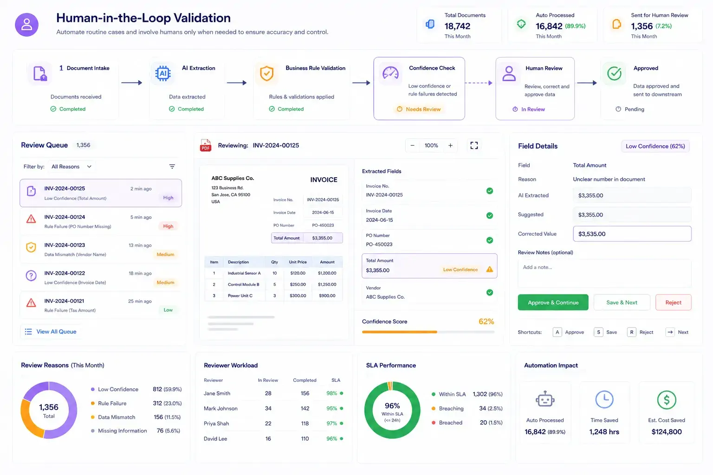The width and height of the screenshot is (713, 475).
Task: Select the Approved checkmark circle icon
Action: tap(614, 73)
